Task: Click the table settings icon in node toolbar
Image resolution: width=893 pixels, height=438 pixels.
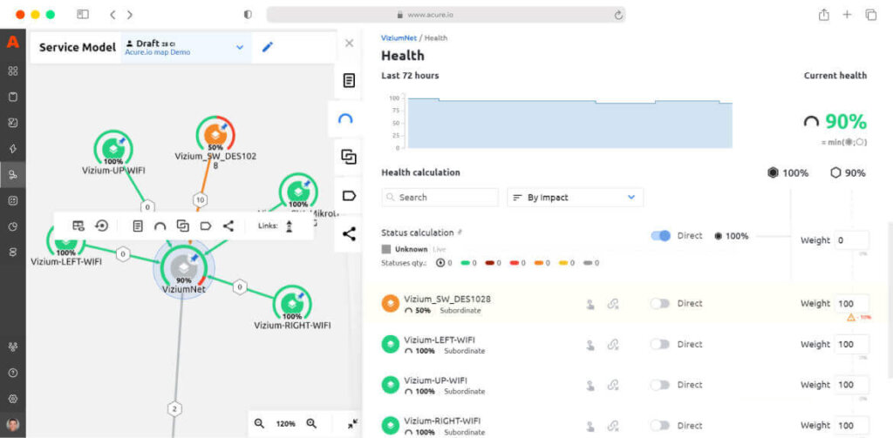Action: (78, 226)
